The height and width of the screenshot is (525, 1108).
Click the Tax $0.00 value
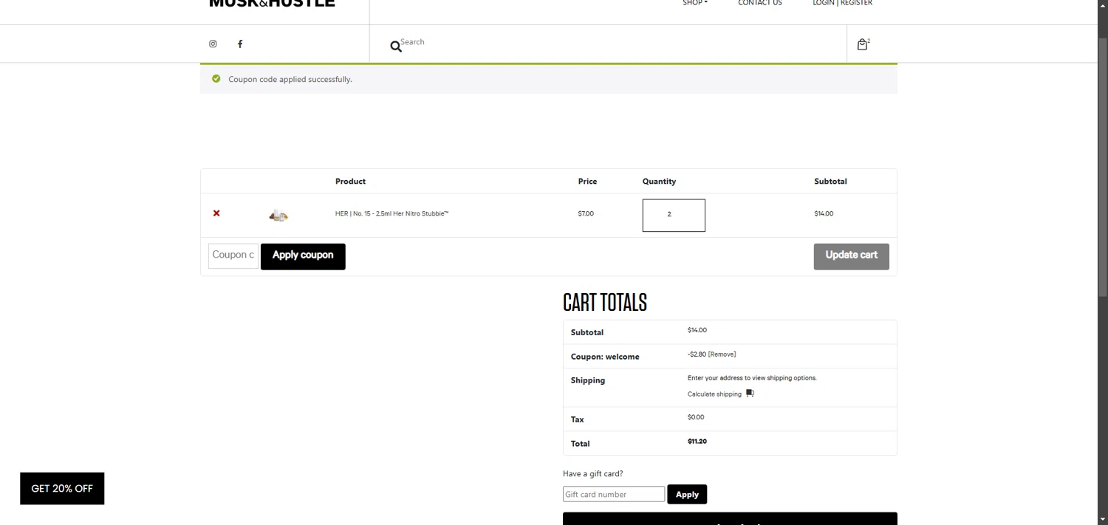(696, 417)
